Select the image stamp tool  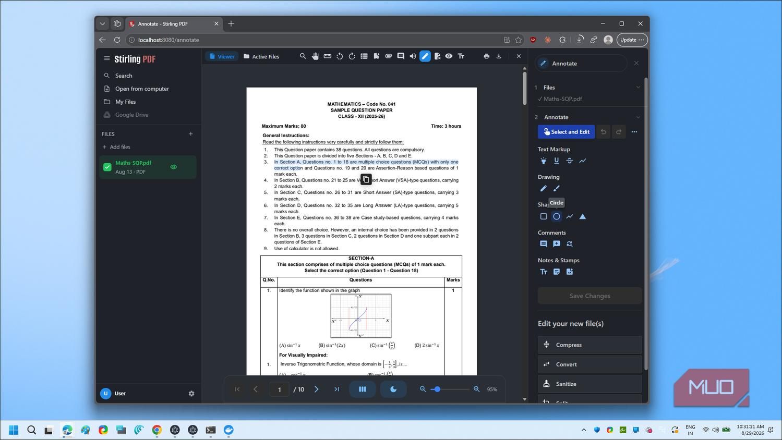coord(570,272)
